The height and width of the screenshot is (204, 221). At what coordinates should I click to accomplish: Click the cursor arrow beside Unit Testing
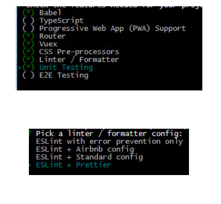[x=19, y=68]
